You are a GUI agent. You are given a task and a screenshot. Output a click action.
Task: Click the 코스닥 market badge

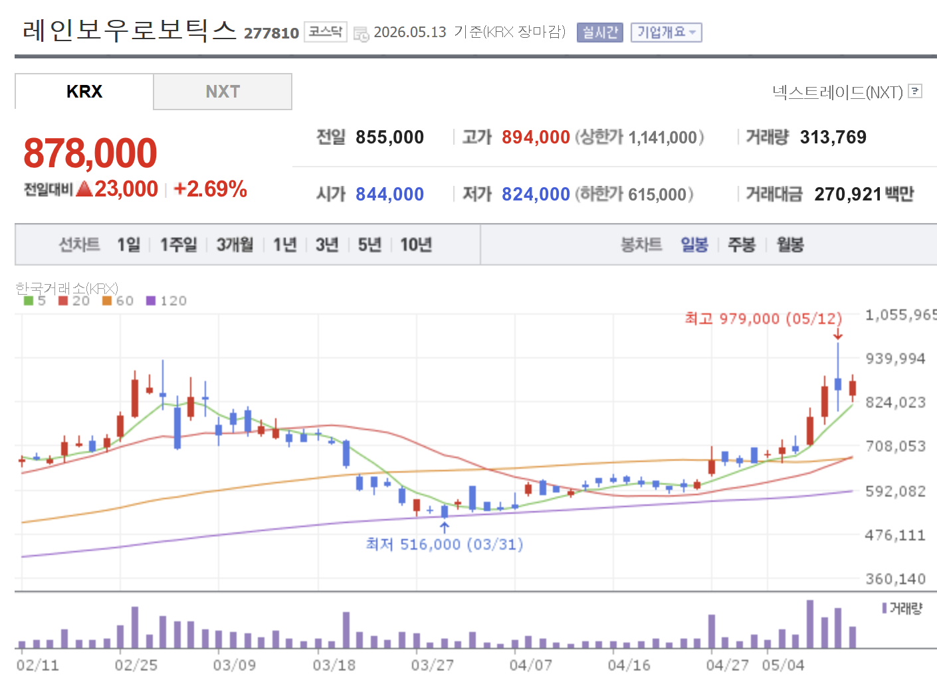point(326,32)
